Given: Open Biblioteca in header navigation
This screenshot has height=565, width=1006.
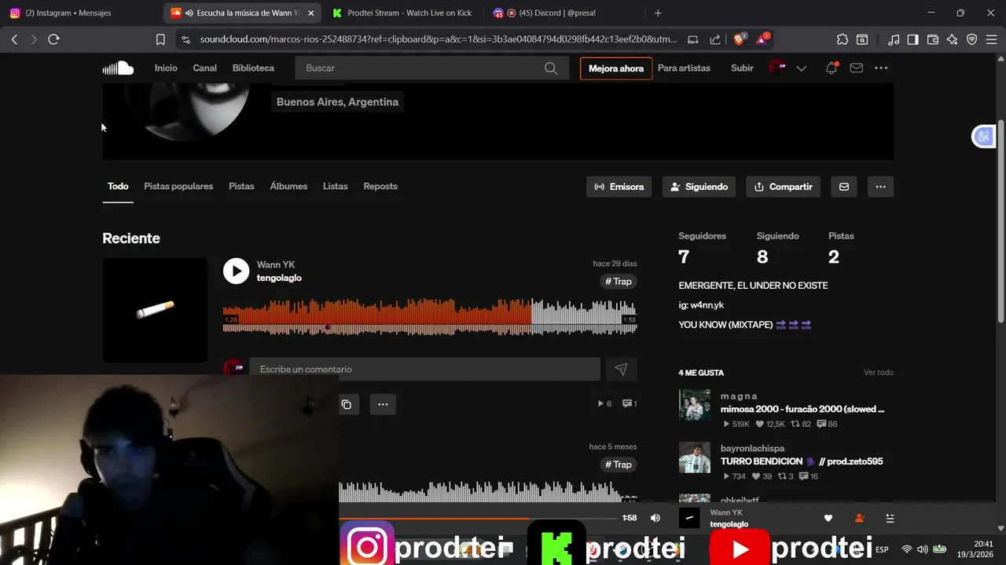Looking at the screenshot, I should pos(253,68).
